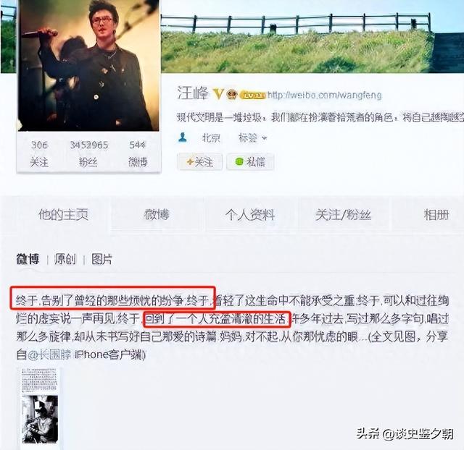Click the gold V verification badge
The height and width of the screenshot is (450, 464).
218,95
